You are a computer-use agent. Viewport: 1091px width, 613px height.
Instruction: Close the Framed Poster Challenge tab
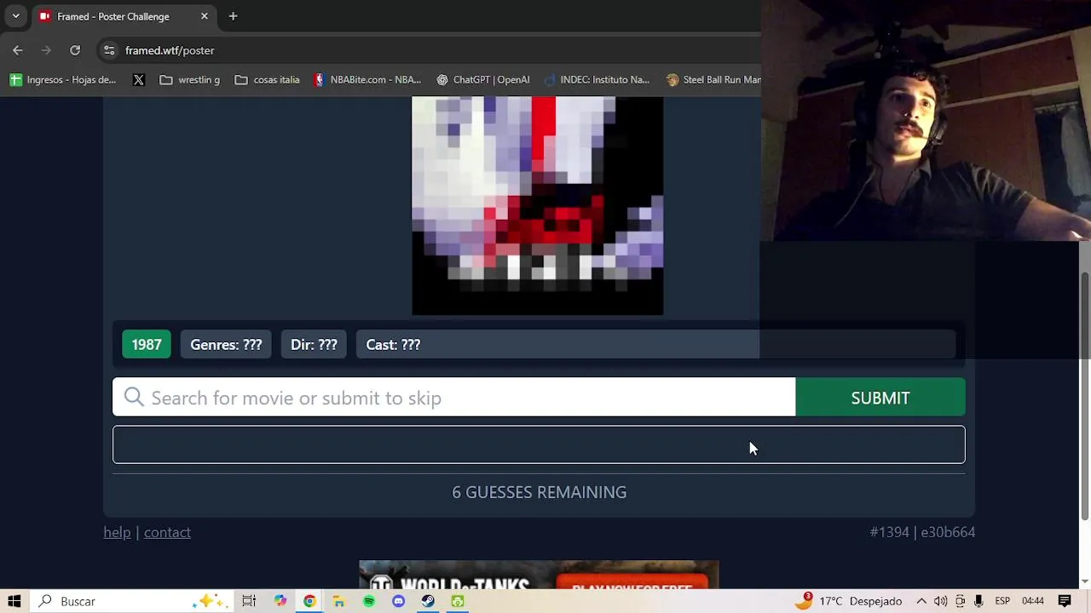coord(205,16)
